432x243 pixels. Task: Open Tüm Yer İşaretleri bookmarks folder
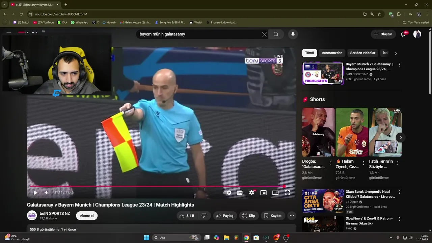(415, 23)
